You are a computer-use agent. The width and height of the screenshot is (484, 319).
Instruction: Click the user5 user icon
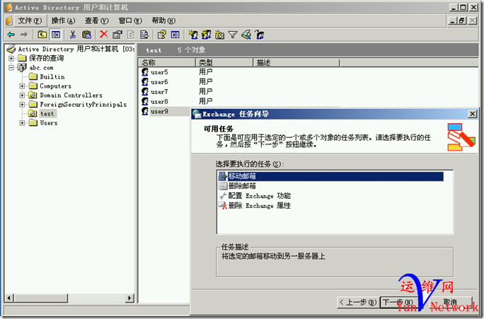point(145,72)
